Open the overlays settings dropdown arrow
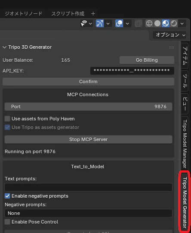The image size is (191, 233). pos(127,23)
